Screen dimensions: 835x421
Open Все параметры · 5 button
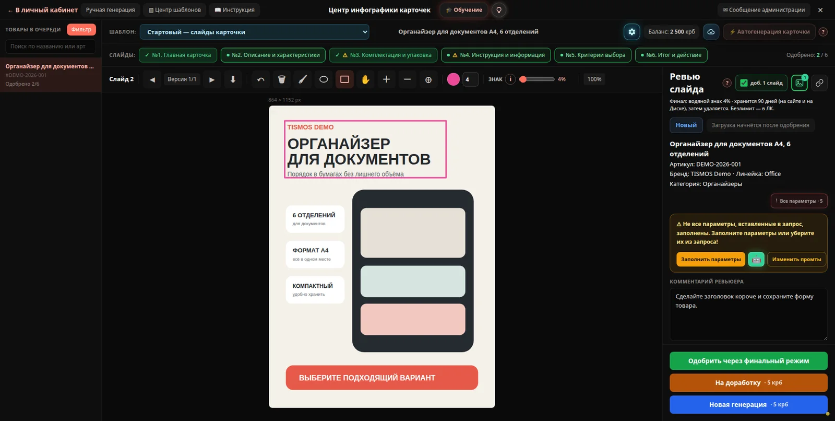click(799, 201)
